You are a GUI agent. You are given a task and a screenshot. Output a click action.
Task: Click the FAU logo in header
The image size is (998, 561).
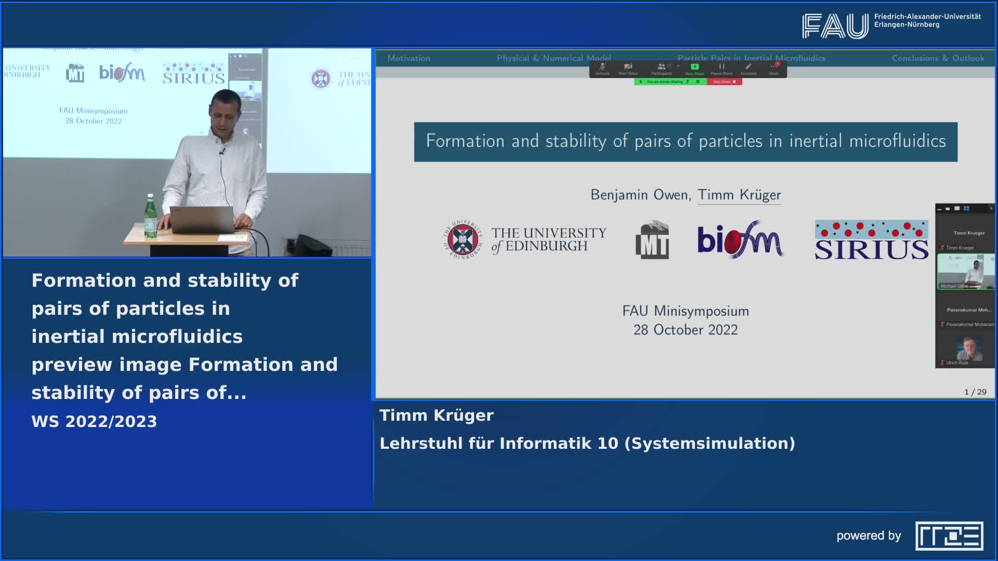pos(835,26)
